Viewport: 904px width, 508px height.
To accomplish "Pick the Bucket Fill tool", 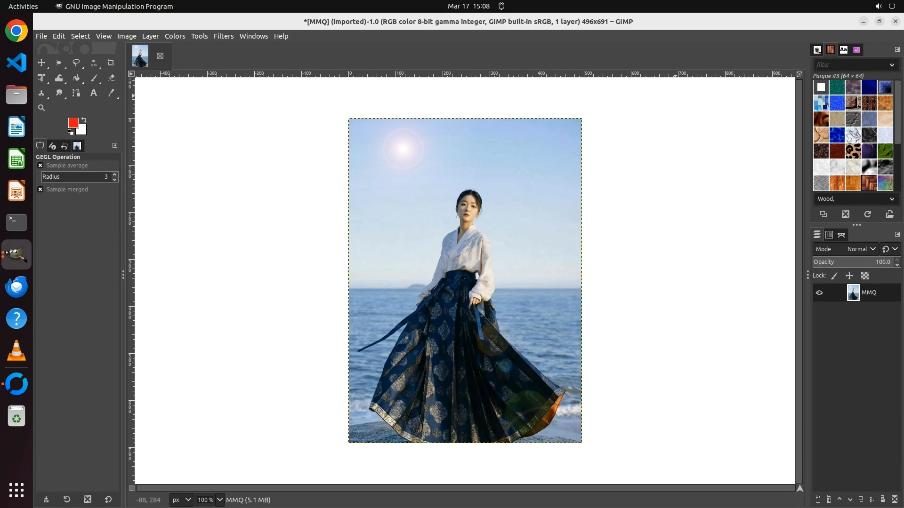I will [x=76, y=78].
